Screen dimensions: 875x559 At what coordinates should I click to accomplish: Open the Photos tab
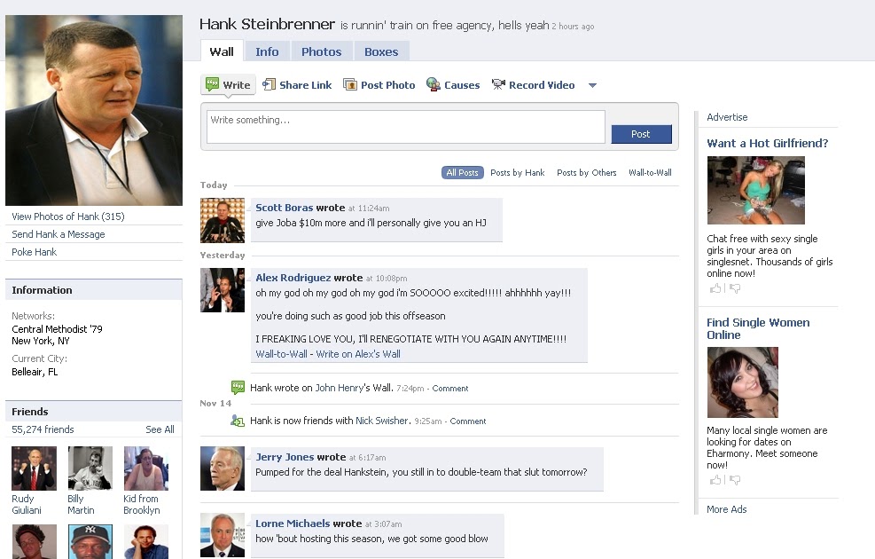tap(322, 51)
